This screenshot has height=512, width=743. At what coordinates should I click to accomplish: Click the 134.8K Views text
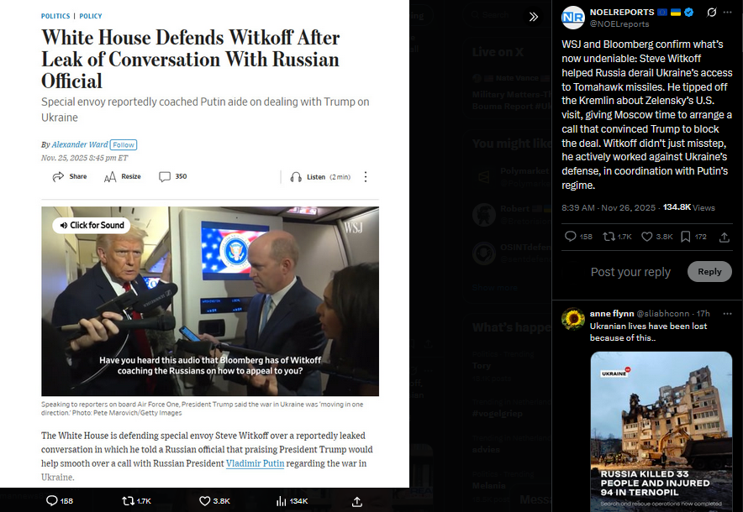click(x=689, y=207)
